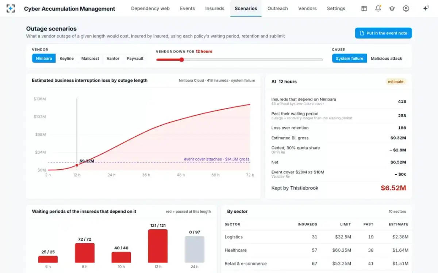This screenshot has height=273, width=438.
Task: Click the $60.25M Healthcare limit
Action: (342, 250)
